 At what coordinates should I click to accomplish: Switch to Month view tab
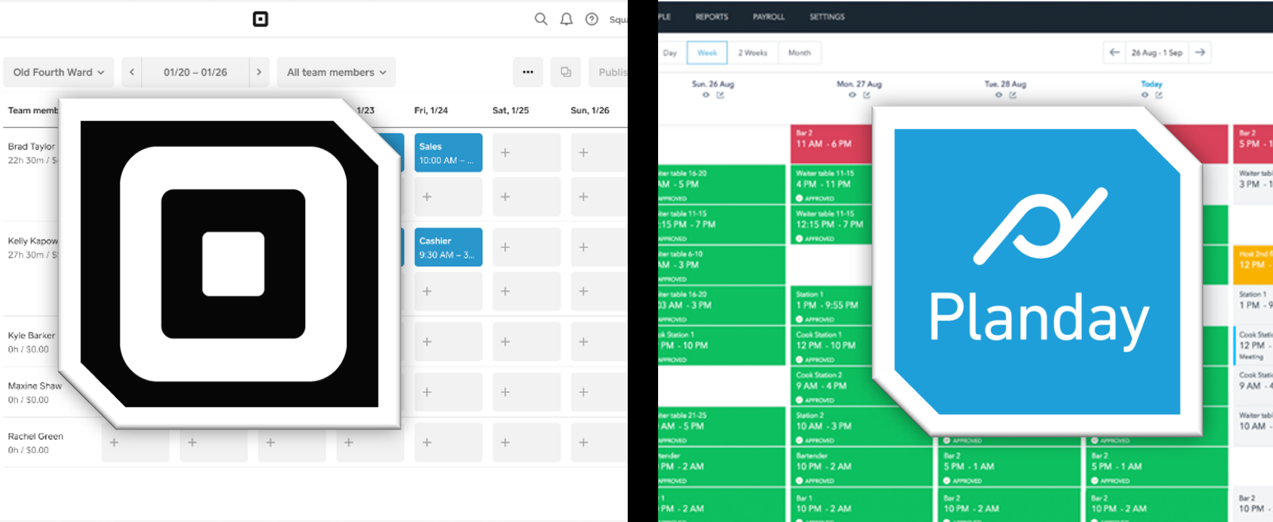799,53
